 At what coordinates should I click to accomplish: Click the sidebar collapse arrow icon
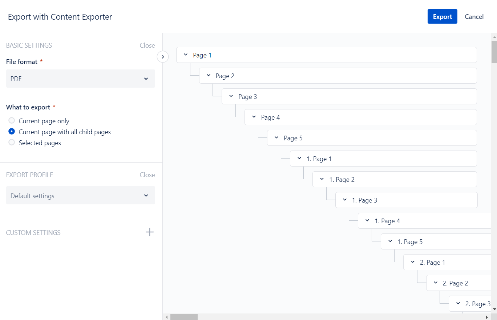(163, 57)
